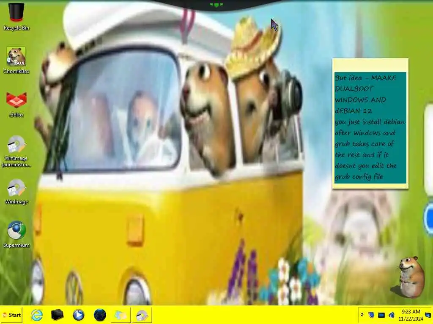Open Windows Media Player from the taskbar

78,315
